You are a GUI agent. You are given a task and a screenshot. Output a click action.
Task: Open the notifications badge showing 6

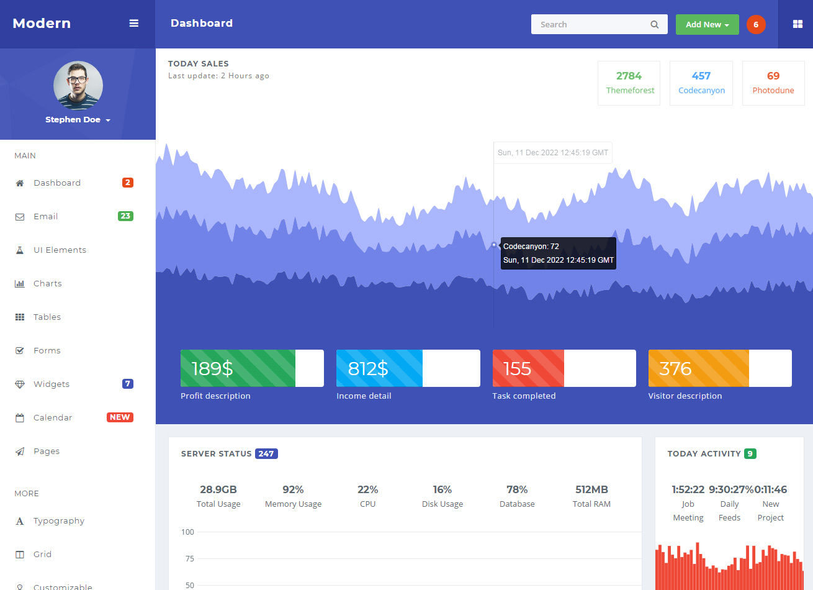755,25
